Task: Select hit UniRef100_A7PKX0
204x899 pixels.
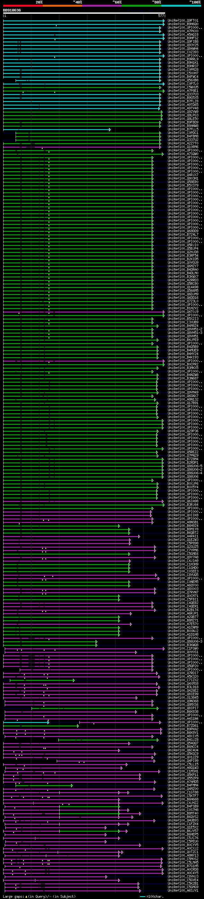Action: [x=183, y=31]
